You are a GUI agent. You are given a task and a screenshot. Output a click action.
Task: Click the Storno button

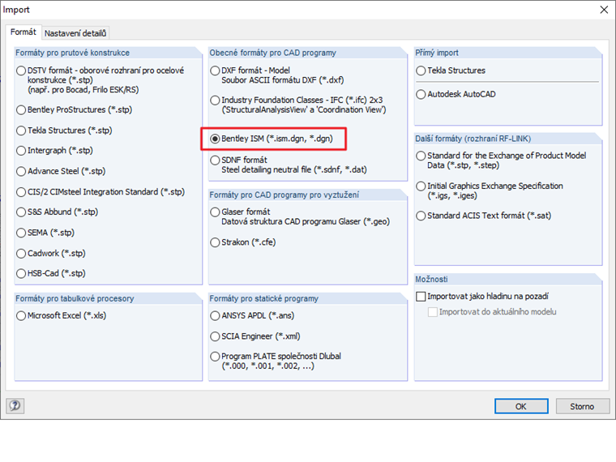click(x=581, y=406)
